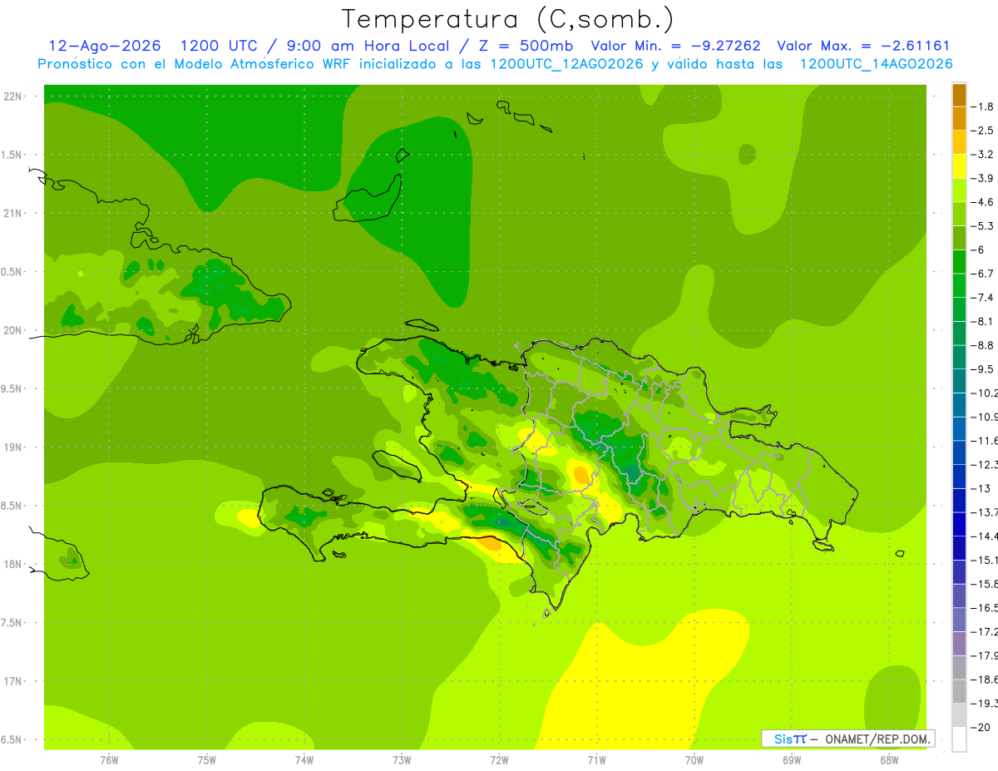Click the '-5.3' colorbar label
Viewport: 998px width, 771px height.
982,226
